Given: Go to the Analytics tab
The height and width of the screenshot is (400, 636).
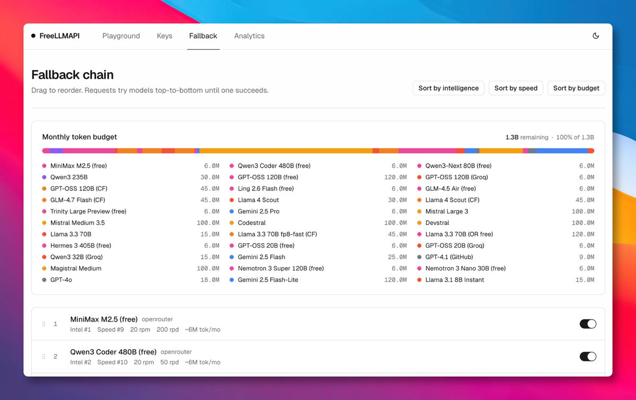Looking at the screenshot, I should pos(249,36).
